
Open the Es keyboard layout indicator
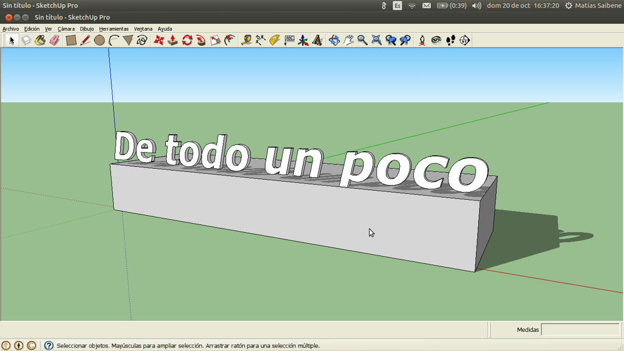click(x=397, y=5)
